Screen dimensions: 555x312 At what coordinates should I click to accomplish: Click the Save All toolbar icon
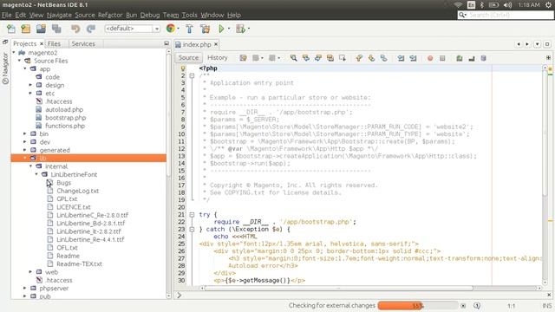(56, 29)
